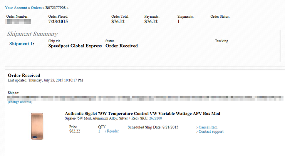The image size is (285, 156).
Task: Click order ID B072377908 in breadcrumb
Action: coord(57,7)
